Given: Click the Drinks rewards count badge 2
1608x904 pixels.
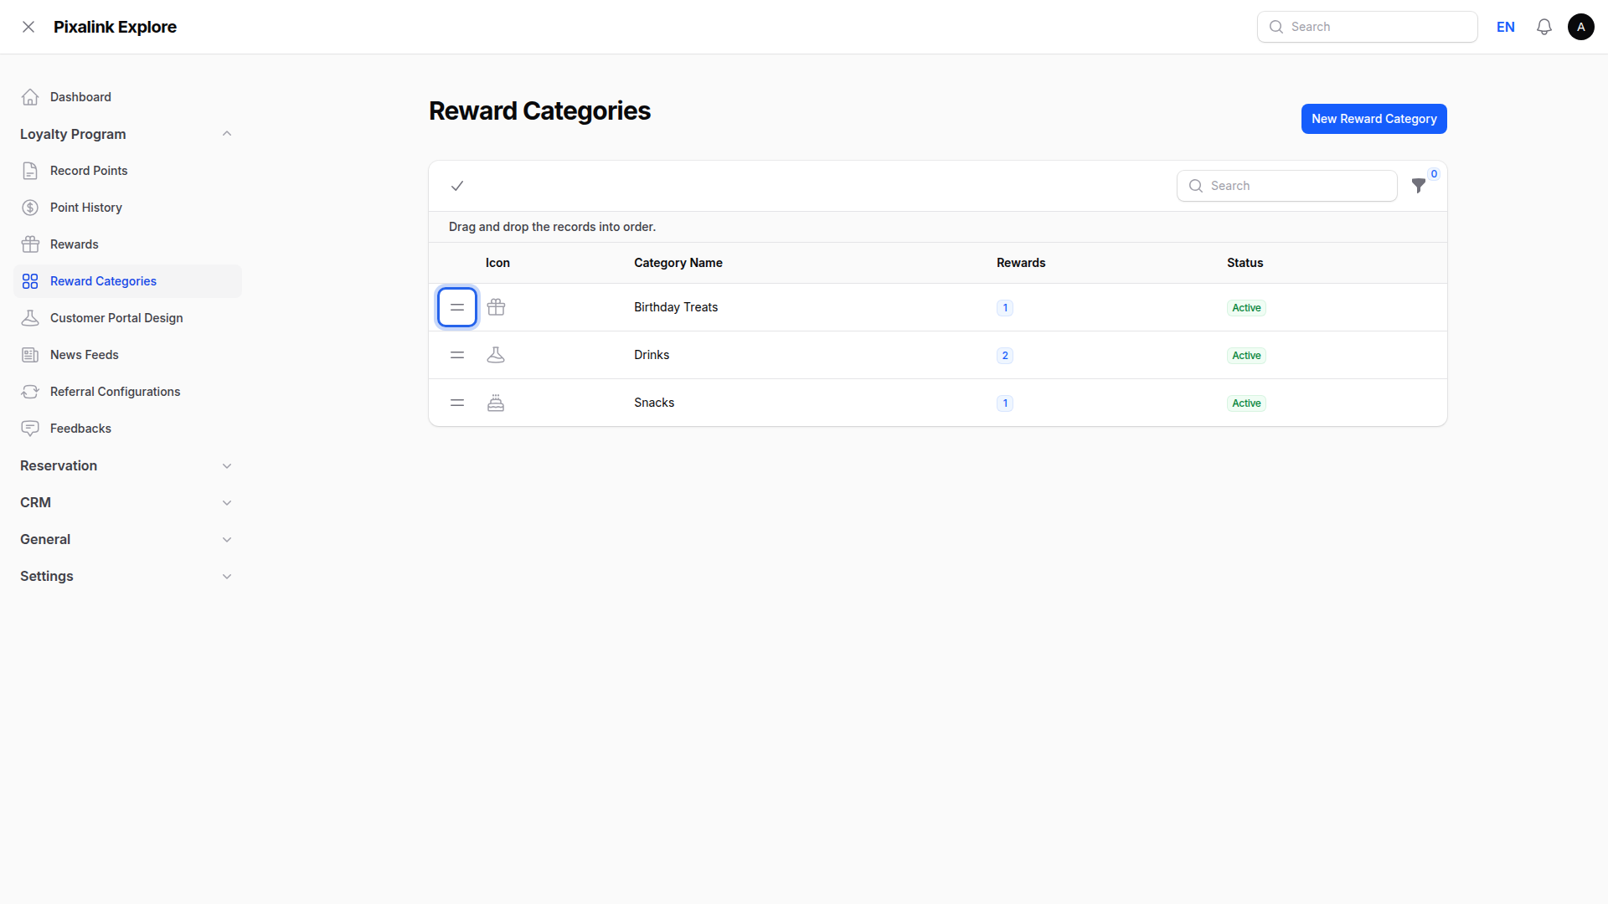Looking at the screenshot, I should (x=1005, y=356).
